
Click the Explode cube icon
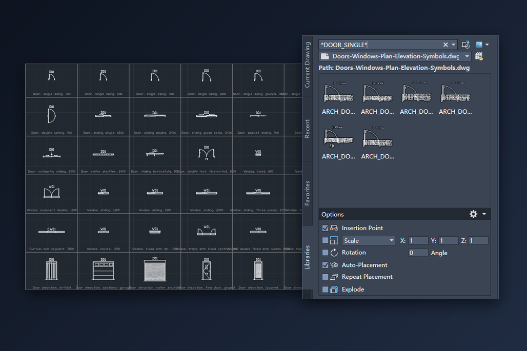[x=334, y=289]
